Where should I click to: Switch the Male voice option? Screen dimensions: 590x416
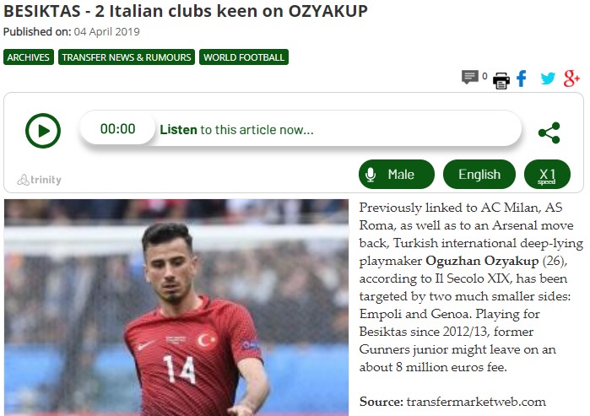(396, 174)
